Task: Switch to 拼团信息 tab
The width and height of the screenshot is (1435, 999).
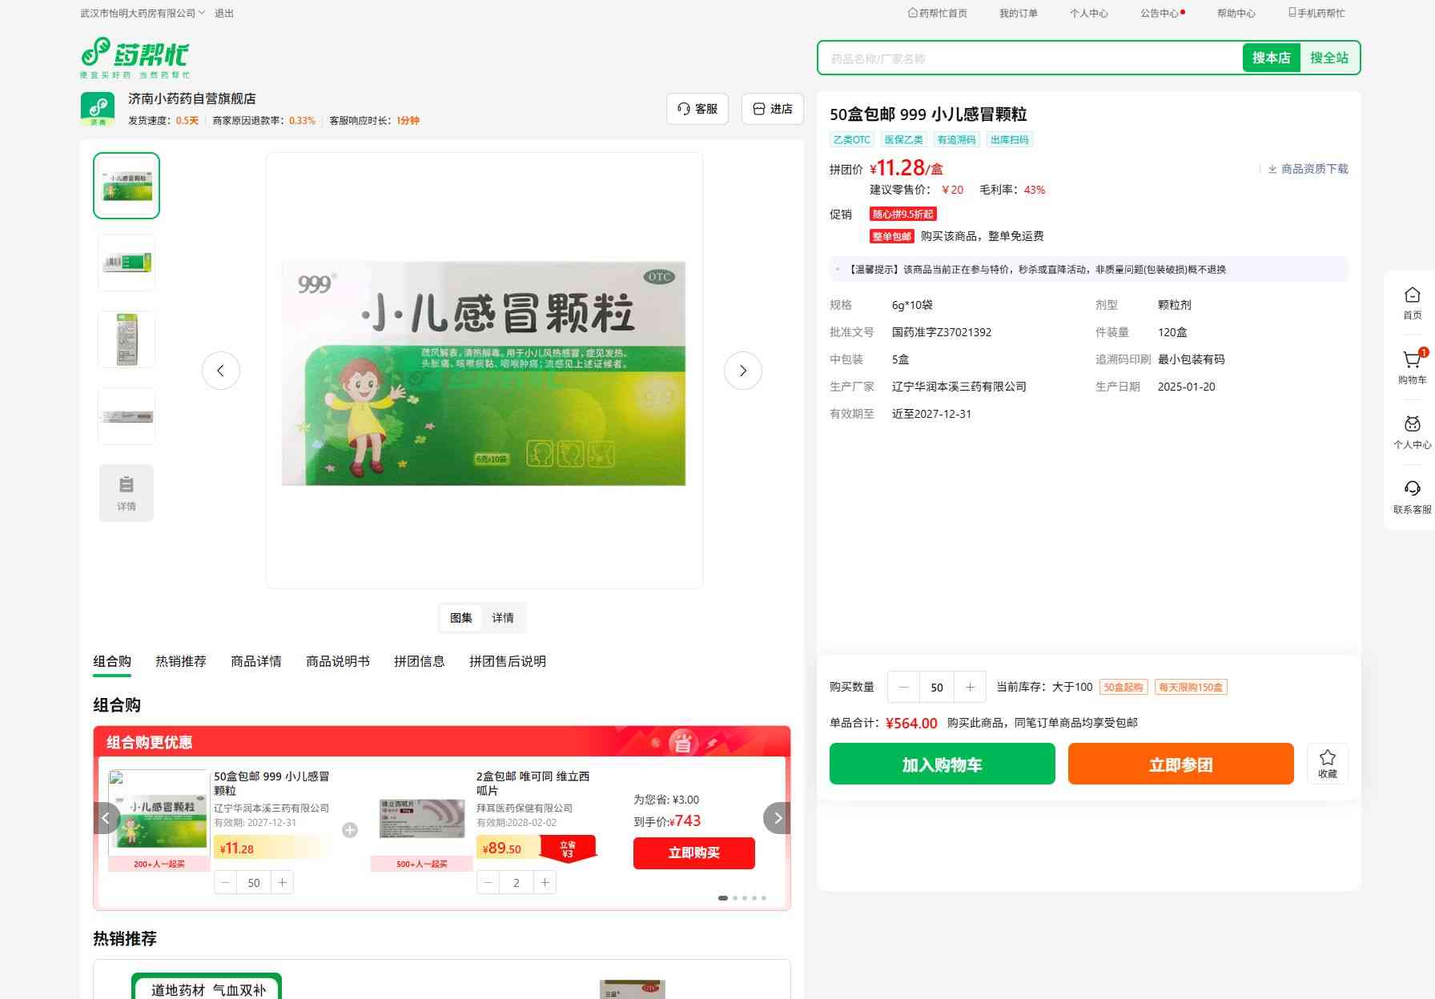Action: pyautogui.click(x=419, y=661)
